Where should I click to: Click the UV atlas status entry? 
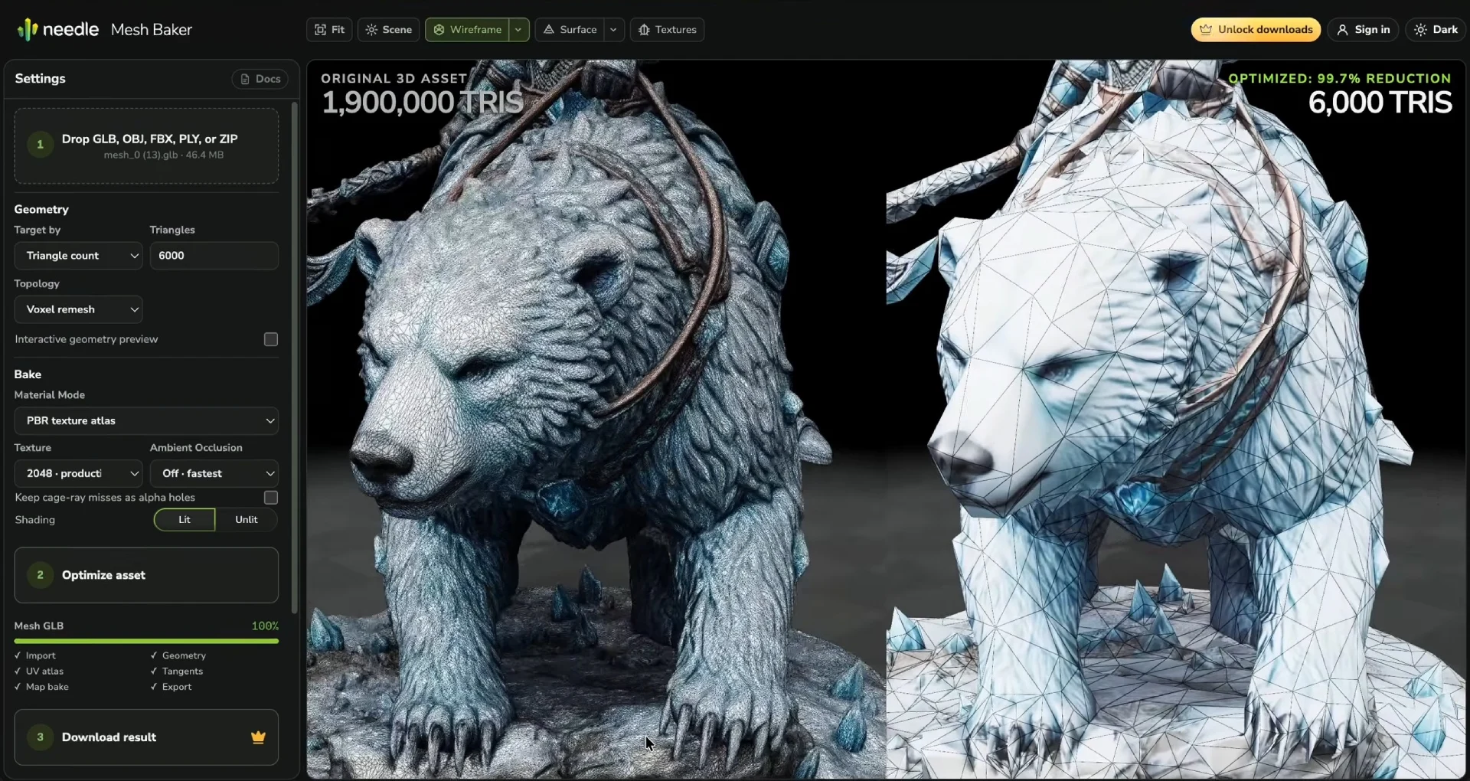[39, 672]
